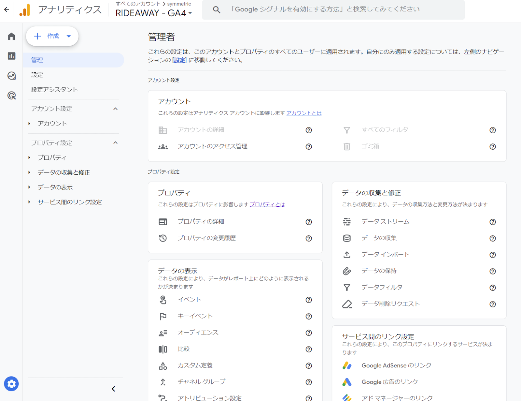Collapse プロパティ設定 section in sidebar

tap(115, 143)
